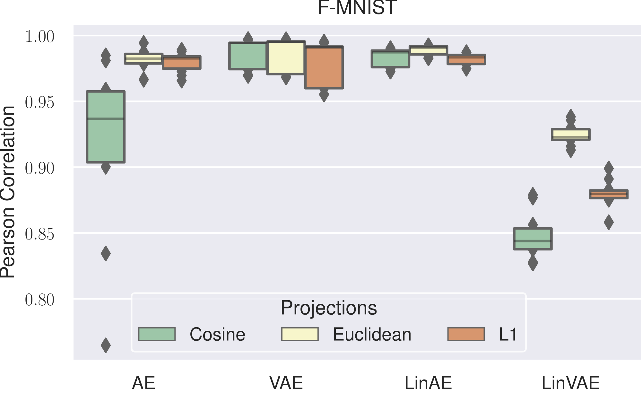Click the yellow Euclidean legend swatch
This screenshot has width=642, height=393.
[300, 334]
